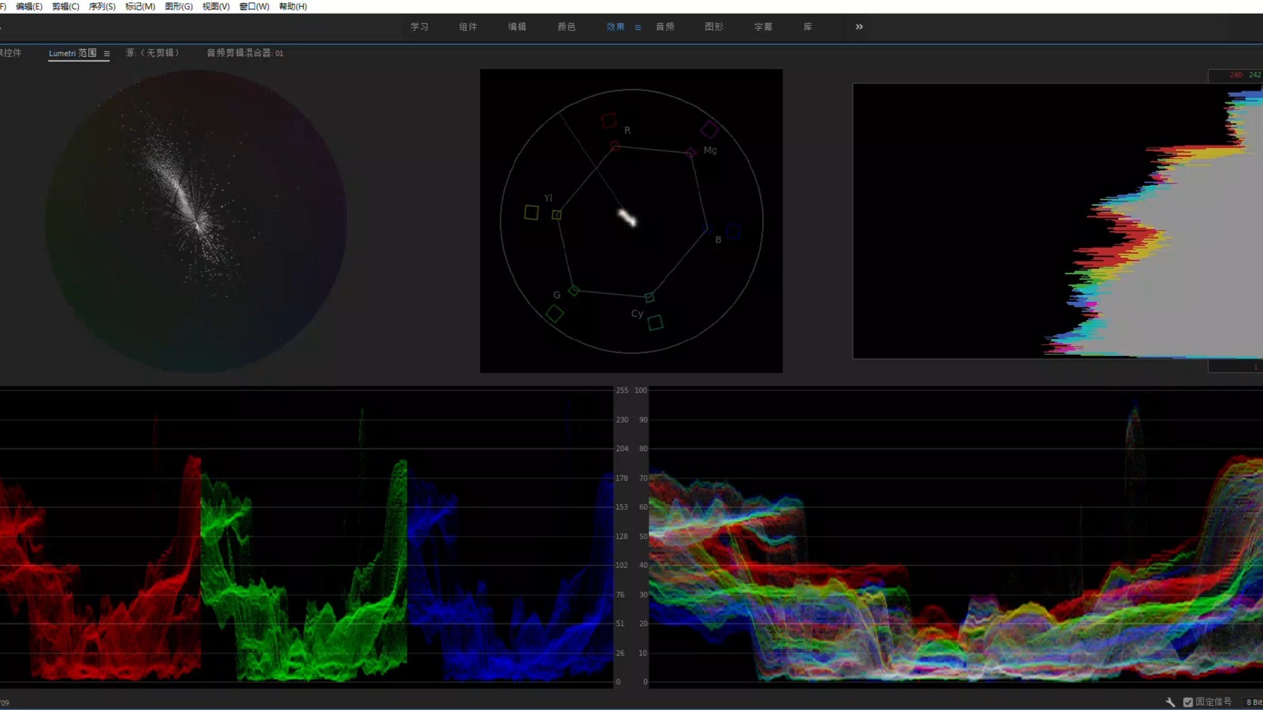The width and height of the screenshot is (1263, 710).
Task: Open the 序列(S) menu
Action: [102, 6]
